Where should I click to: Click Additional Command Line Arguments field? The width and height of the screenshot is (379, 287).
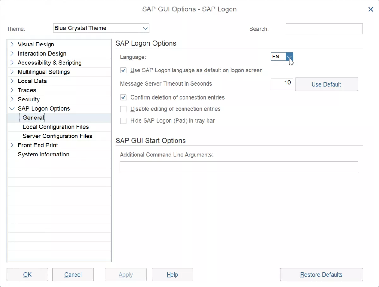(x=239, y=167)
